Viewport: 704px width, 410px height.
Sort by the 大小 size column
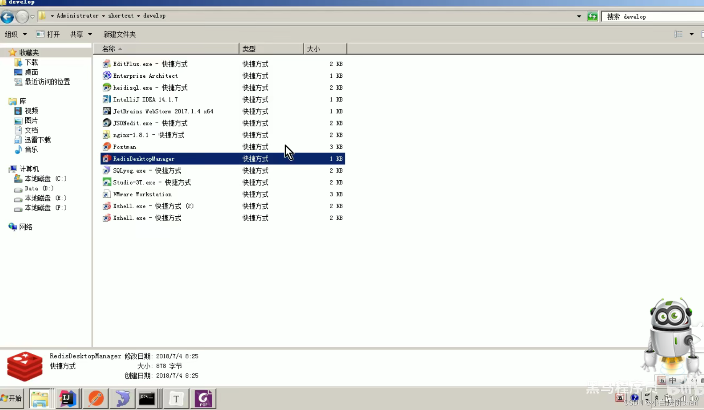[325, 49]
